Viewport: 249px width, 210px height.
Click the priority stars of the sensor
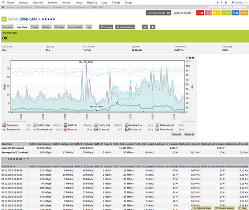tap(48, 19)
